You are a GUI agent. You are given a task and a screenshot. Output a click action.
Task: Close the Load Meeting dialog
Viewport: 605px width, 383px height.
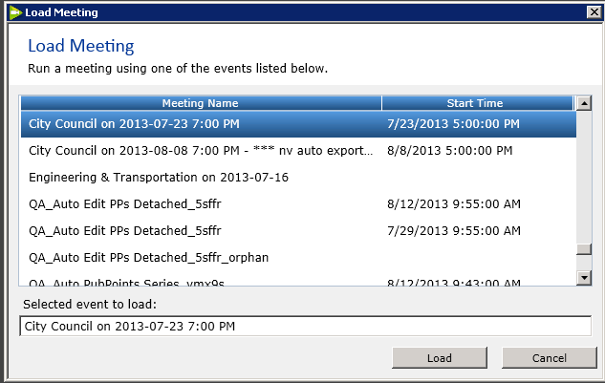pos(594,12)
